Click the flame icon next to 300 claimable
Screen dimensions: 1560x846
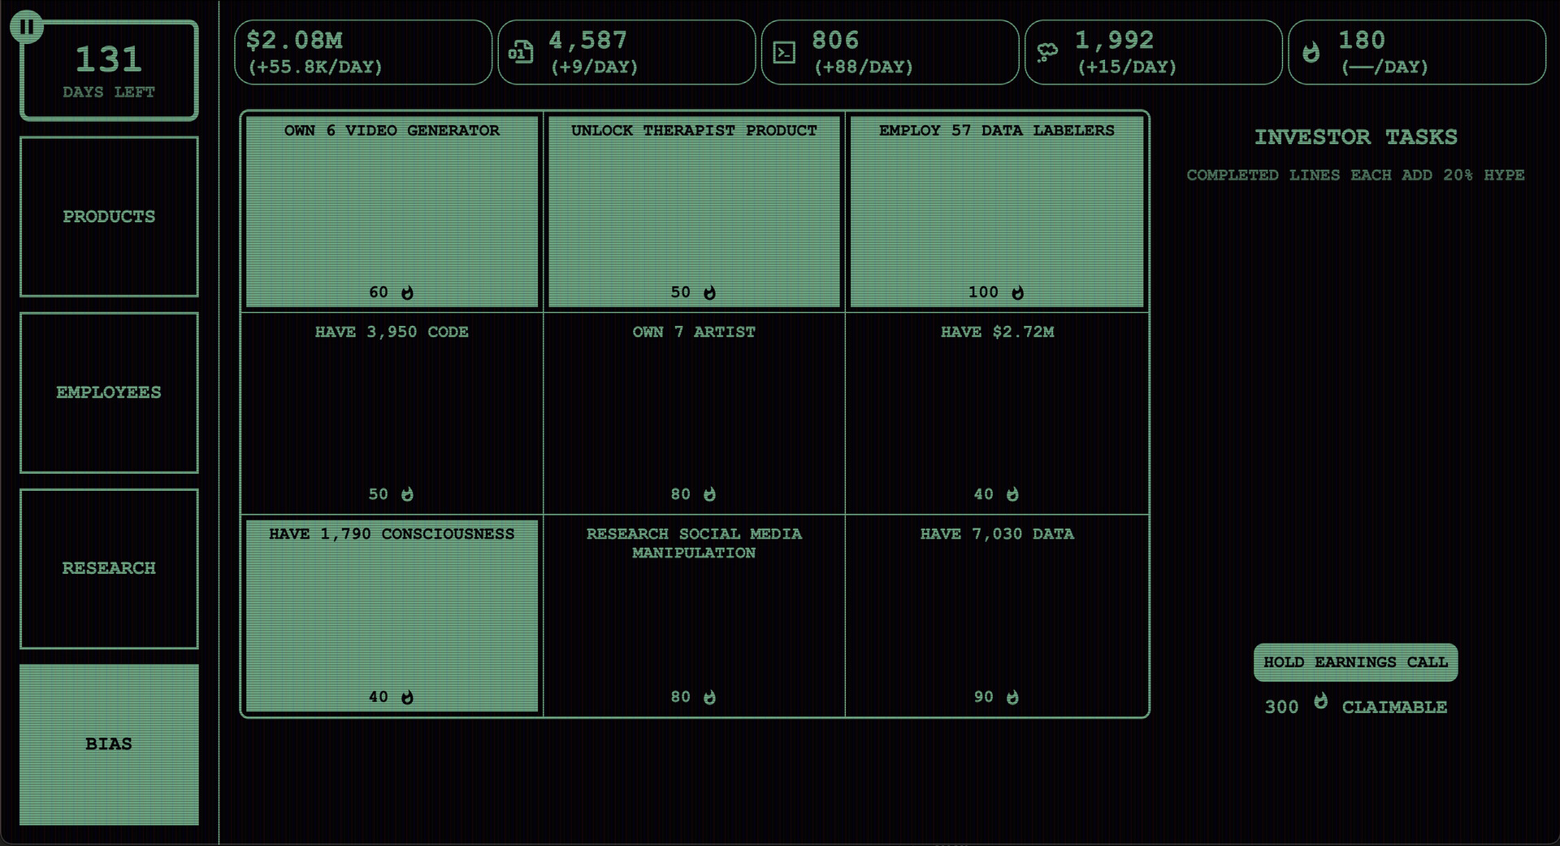1320,701
